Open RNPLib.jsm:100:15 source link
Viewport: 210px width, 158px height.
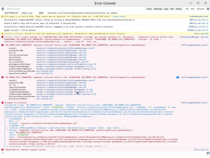(199, 20)
